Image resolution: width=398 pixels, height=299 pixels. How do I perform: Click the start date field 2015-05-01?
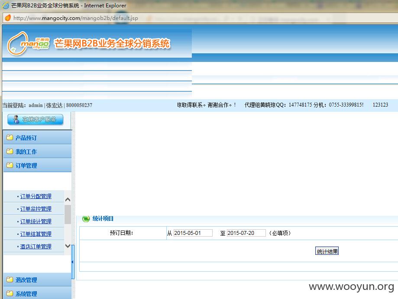tap(193, 233)
